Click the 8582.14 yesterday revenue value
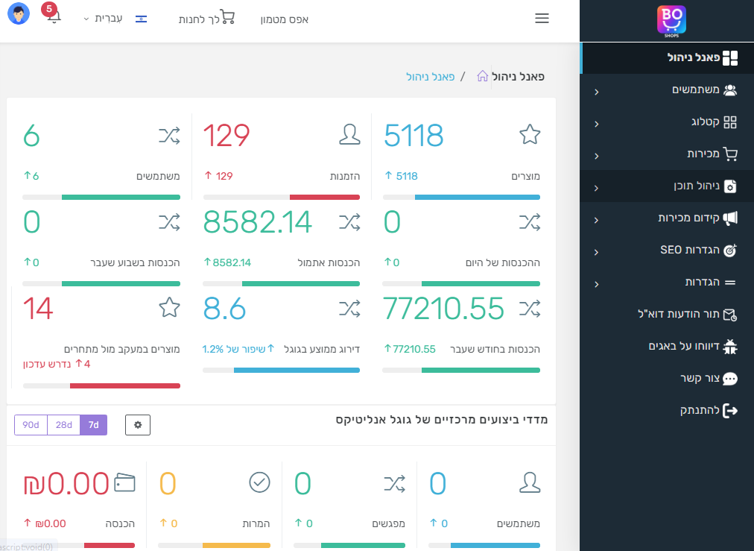The height and width of the screenshot is (551, 754). point(258,222)
